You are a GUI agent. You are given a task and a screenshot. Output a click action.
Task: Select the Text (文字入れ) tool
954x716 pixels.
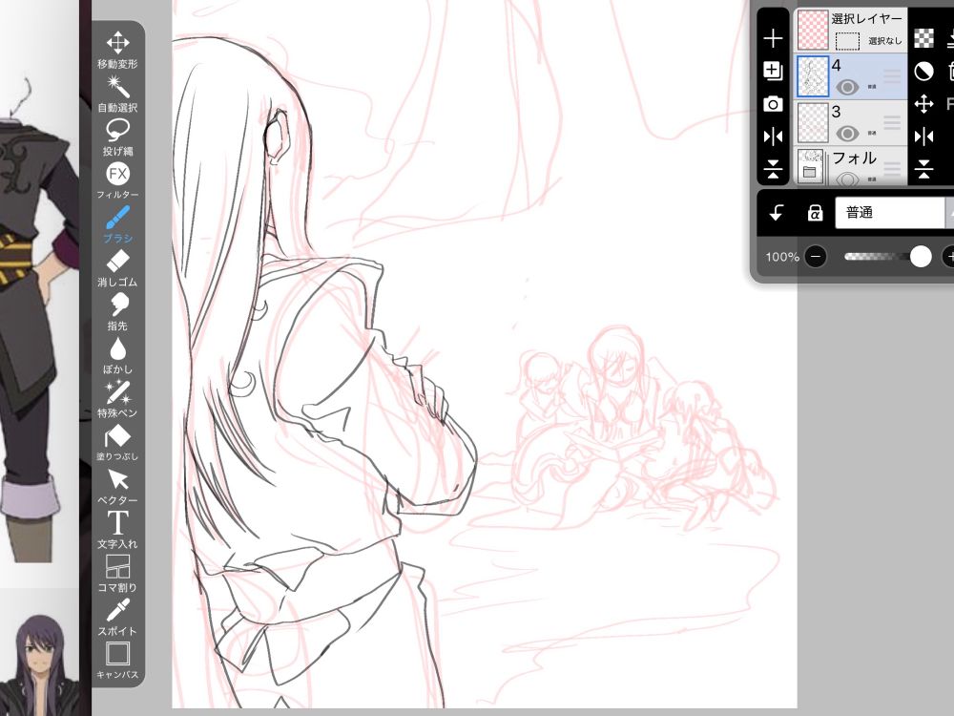[x=117, y=530]
